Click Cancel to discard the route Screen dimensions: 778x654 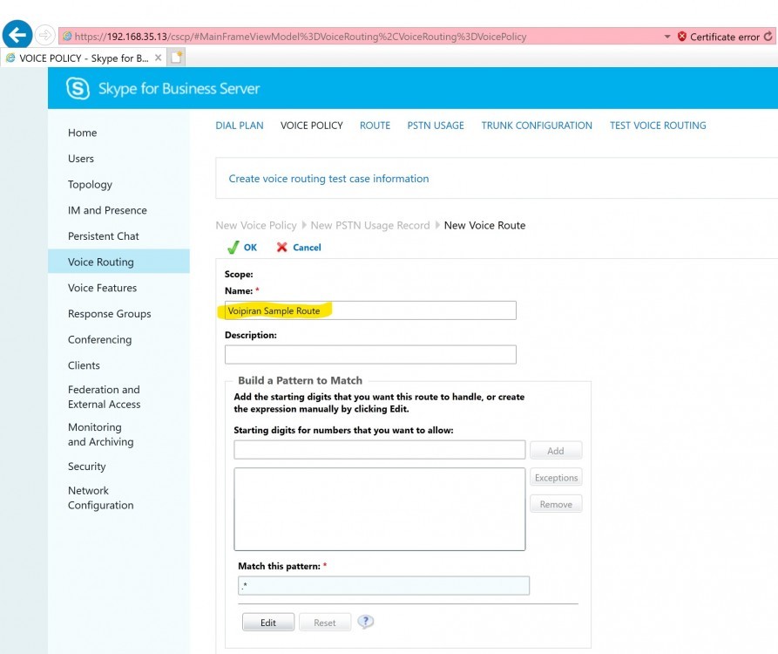[x=299, y=248]
